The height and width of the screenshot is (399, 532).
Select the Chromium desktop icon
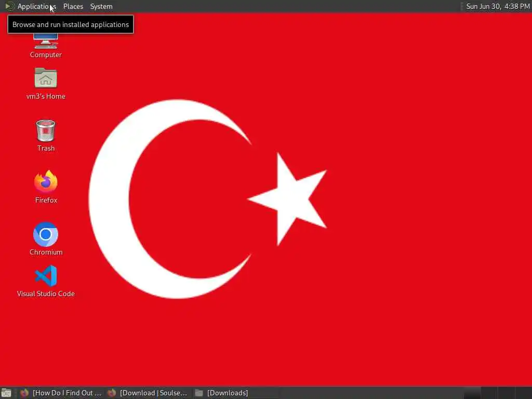(46, 239)
